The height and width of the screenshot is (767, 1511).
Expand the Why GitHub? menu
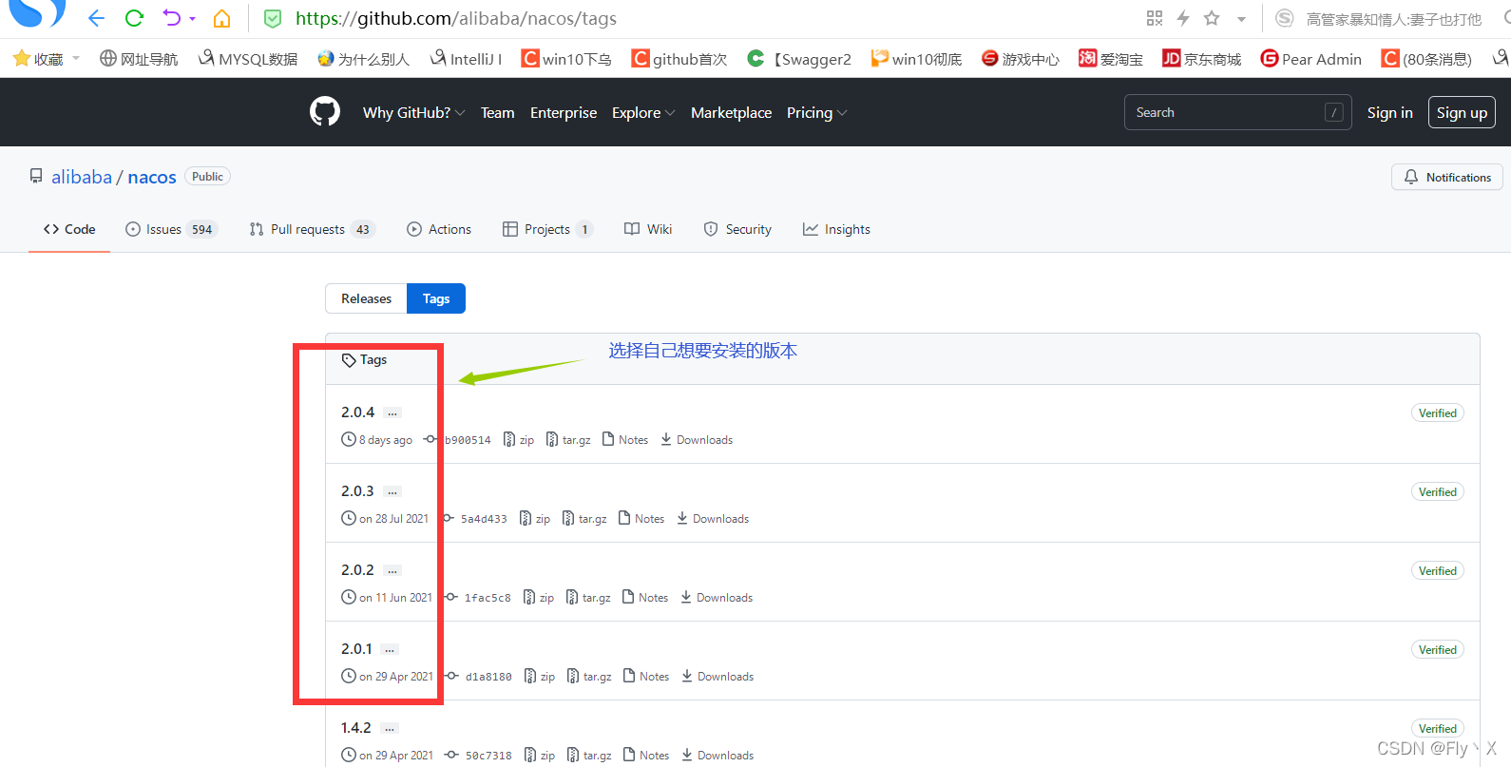coord(413,112)
